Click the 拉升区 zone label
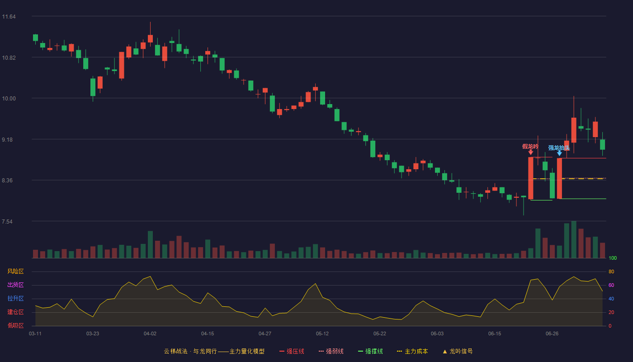The width and height of the screenshot is (633, 362). [x=15, y=299]
